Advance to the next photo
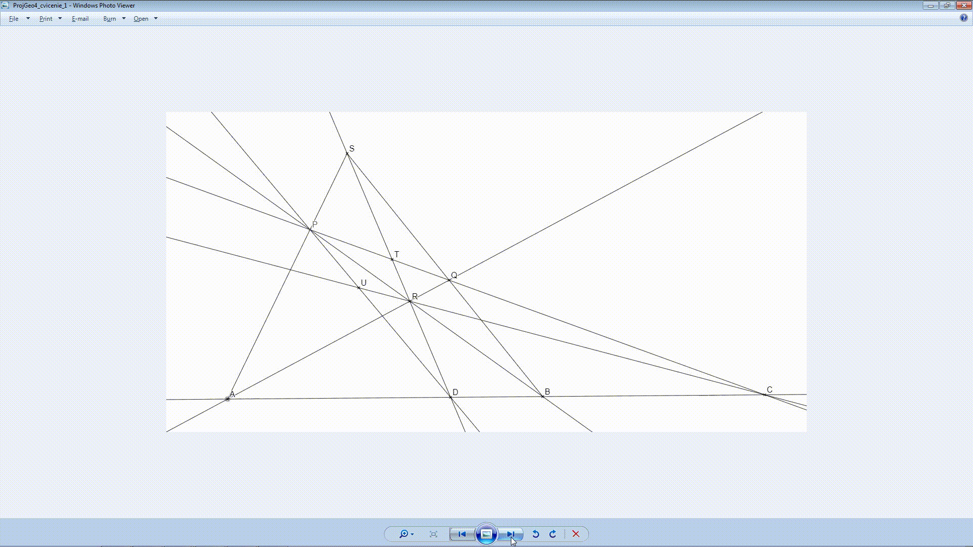The width and height of the screenshot is (973, 547). click(x=510, y=534)
